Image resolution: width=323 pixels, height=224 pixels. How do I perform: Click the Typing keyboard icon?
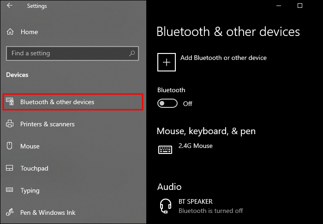pyautogui.click(x=10, y=190)
